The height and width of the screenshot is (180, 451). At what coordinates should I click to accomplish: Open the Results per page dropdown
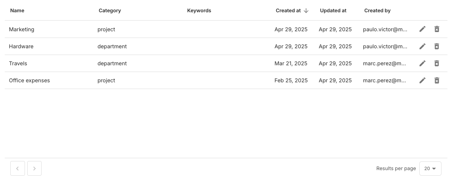tap(430, 169)
